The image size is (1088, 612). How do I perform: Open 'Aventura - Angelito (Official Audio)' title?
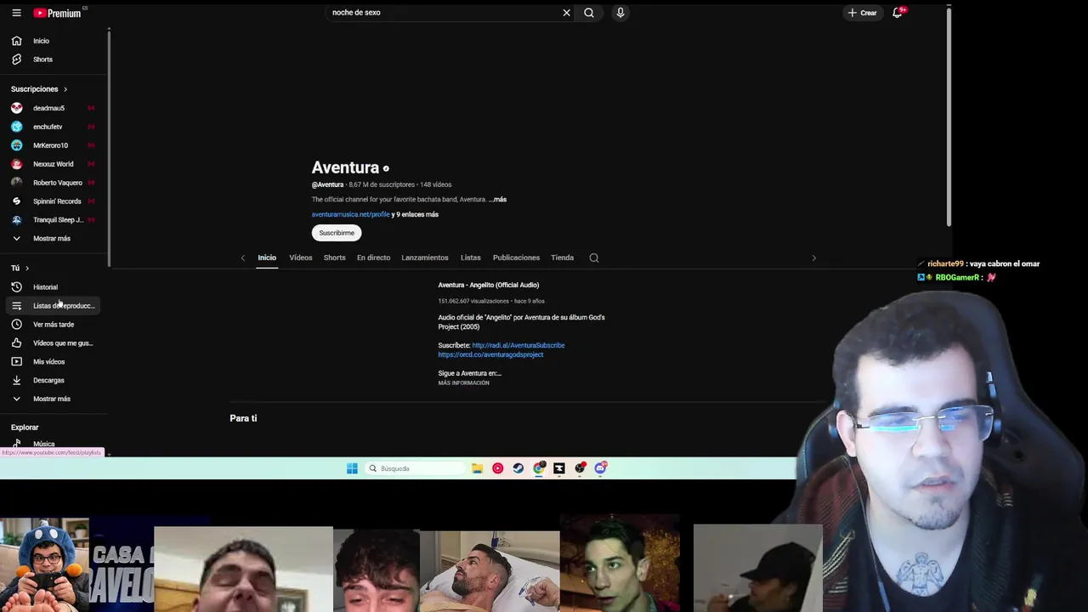click(x=489, y=285)
